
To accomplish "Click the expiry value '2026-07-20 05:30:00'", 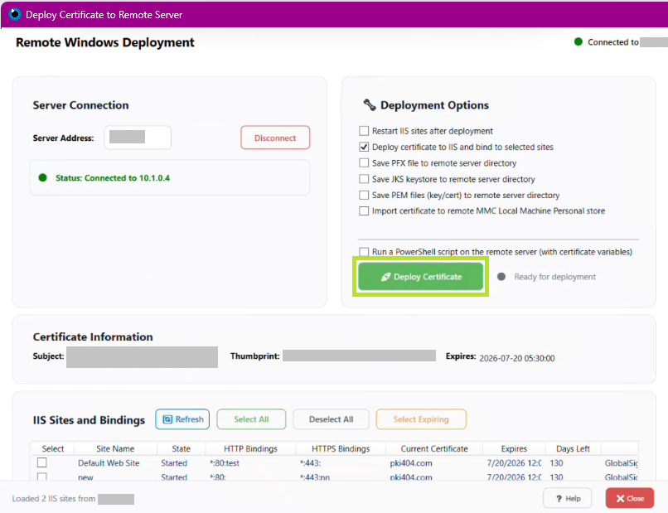I will tap(517, 358).
